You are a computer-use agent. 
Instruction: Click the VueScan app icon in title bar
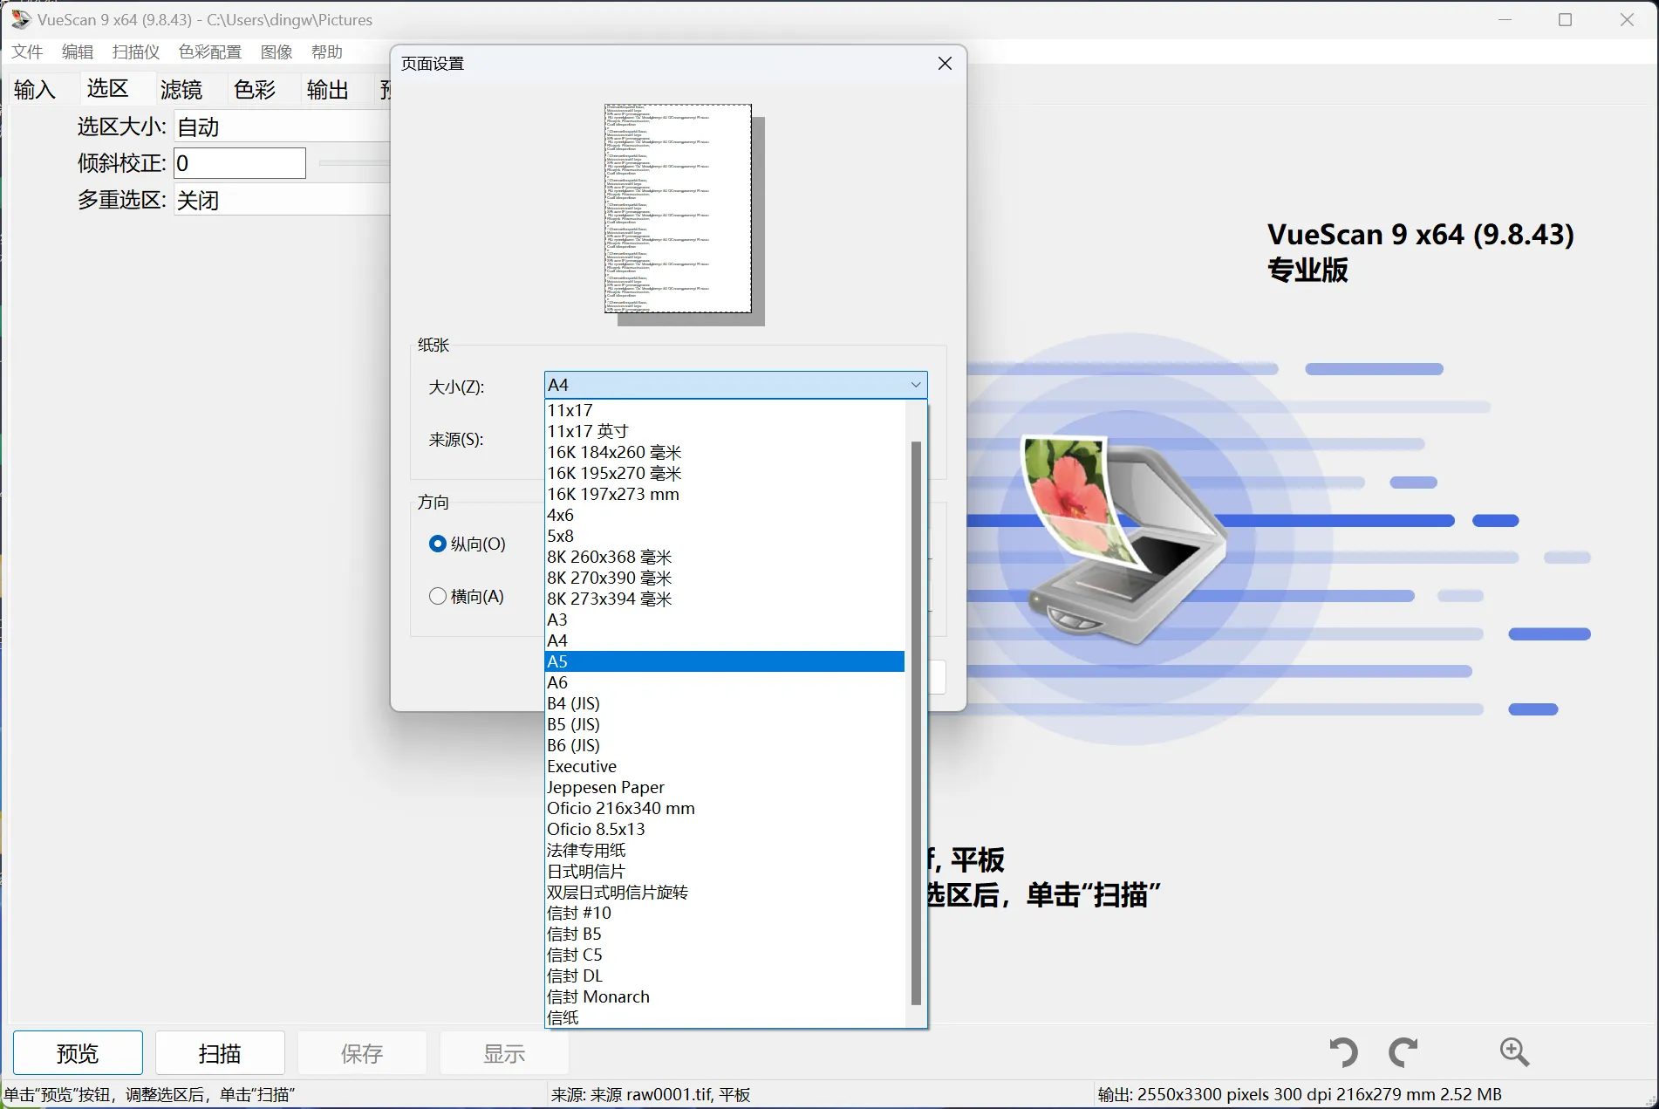pos(20,19)
